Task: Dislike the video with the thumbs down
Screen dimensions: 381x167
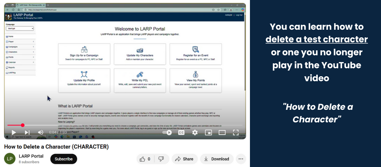Action: [x=161, y=159]
